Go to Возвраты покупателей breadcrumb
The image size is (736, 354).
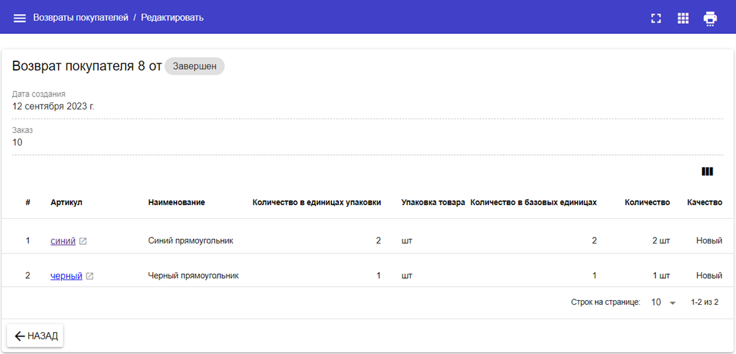click(x=81, y=18)
